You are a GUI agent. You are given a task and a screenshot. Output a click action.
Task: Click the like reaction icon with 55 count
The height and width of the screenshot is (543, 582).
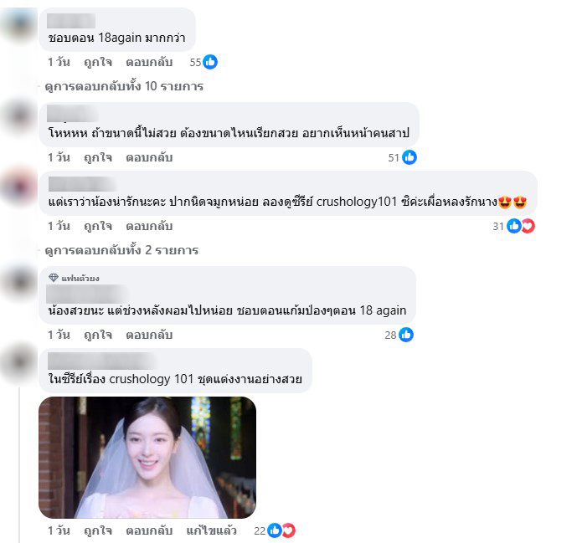click(210, 62)
